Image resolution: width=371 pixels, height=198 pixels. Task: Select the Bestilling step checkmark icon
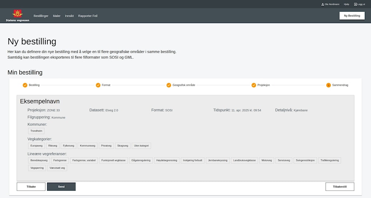point(25,85)
